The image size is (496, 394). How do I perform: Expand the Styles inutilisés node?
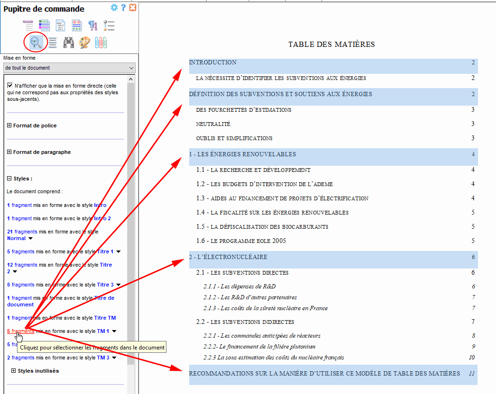(13, 371)
